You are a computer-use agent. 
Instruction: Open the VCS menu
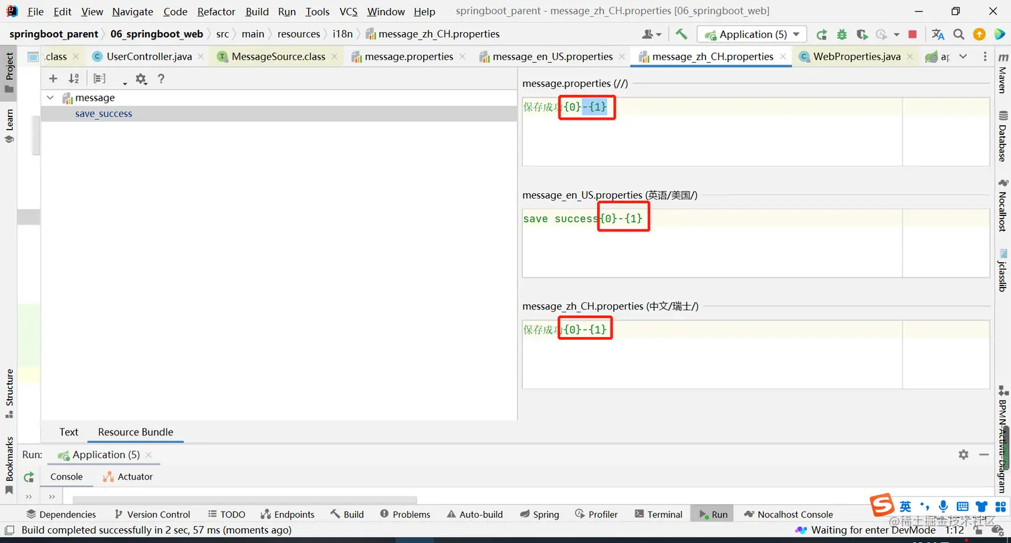click(x=348, y=11)
